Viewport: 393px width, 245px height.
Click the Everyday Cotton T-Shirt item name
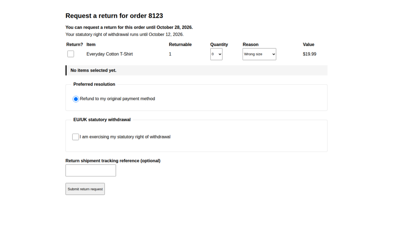109,54
